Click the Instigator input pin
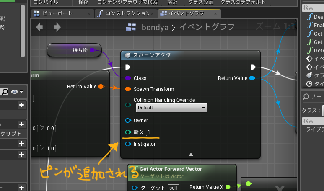 [x=128, y=144]
